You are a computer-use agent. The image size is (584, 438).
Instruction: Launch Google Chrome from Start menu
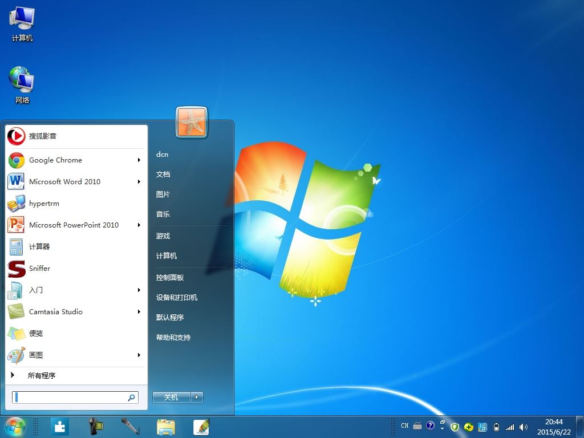[x=76, y=160]
